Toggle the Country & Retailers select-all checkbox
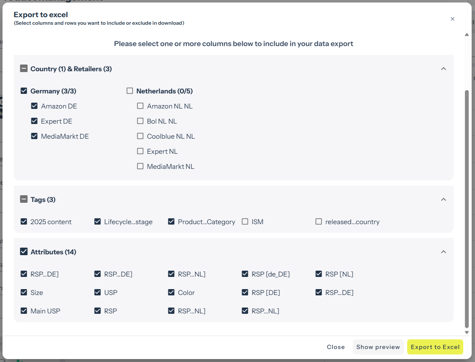Image resolution: width=475 pixels, height=362 pixels. [x=24, y=69]
